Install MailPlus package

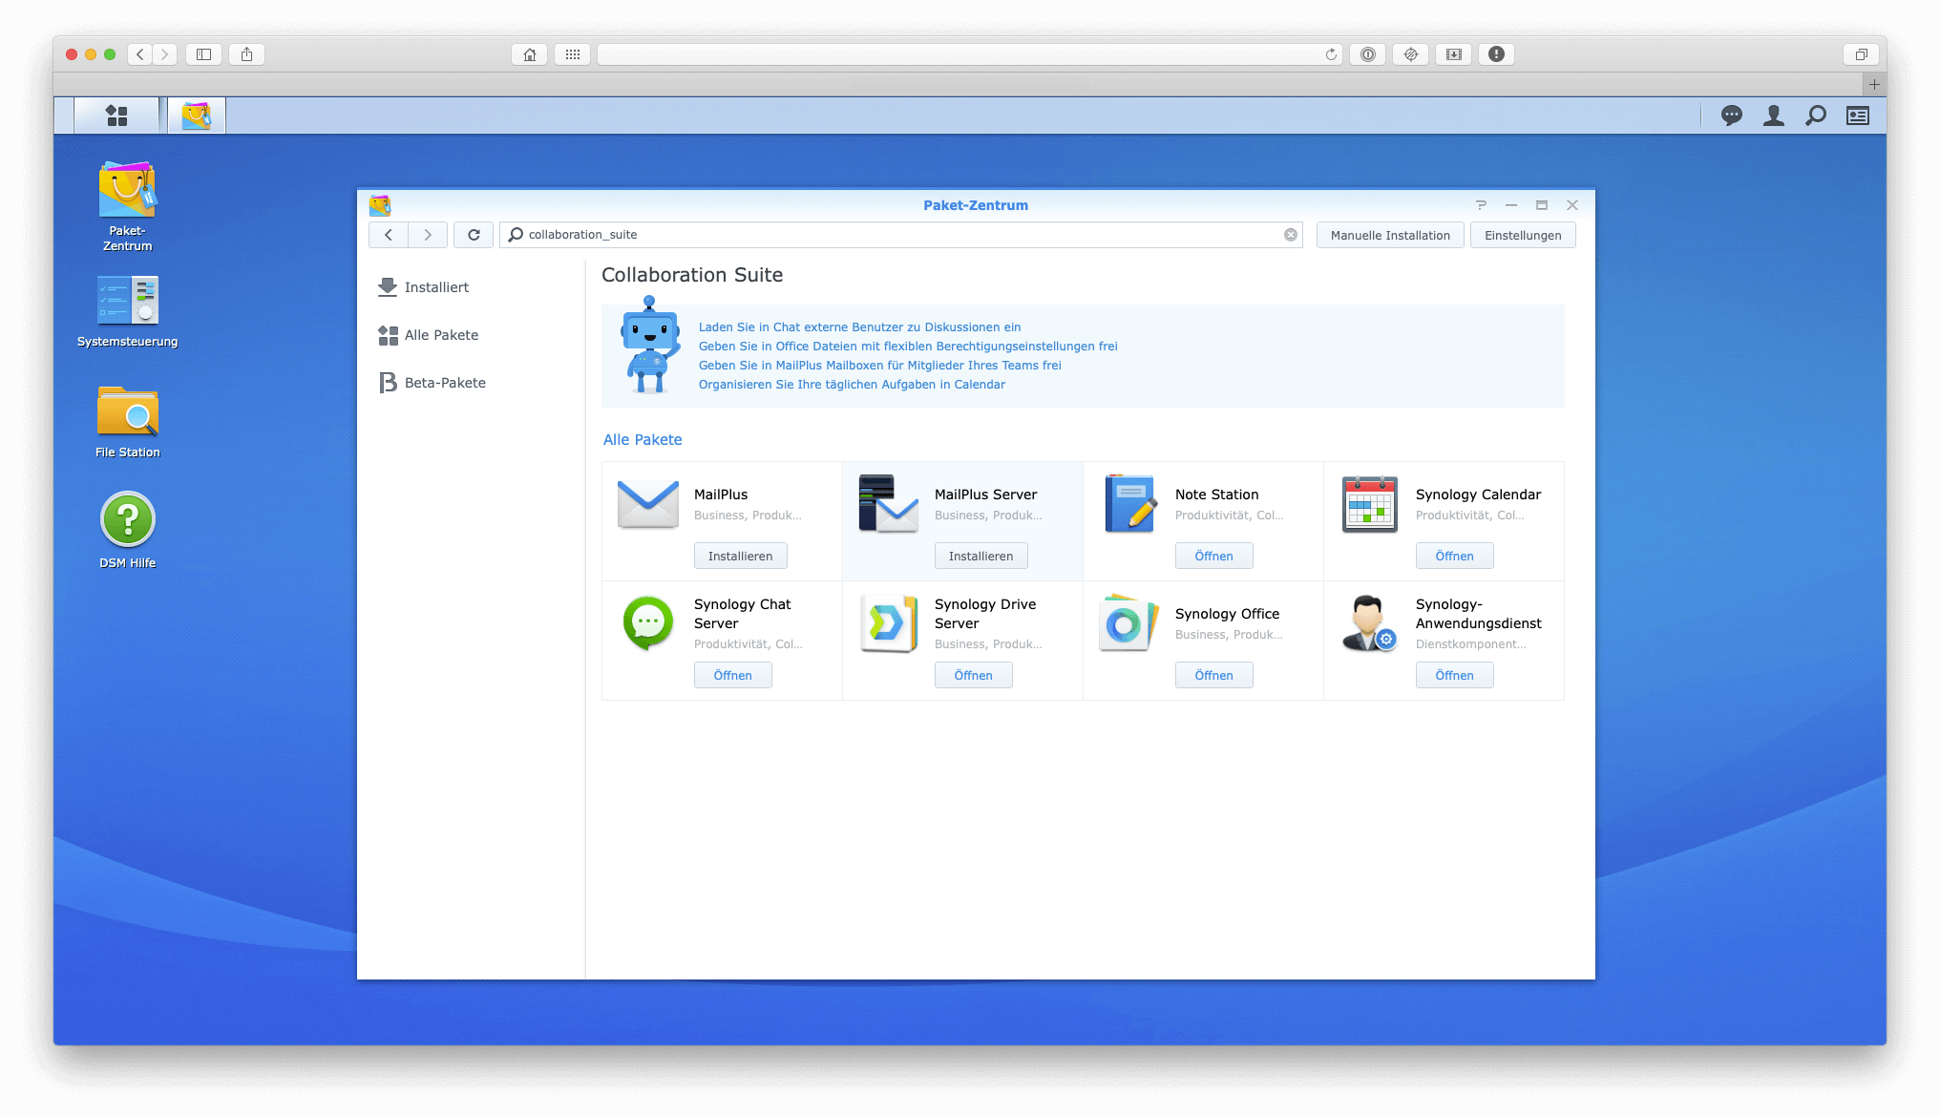click(740, 556)
